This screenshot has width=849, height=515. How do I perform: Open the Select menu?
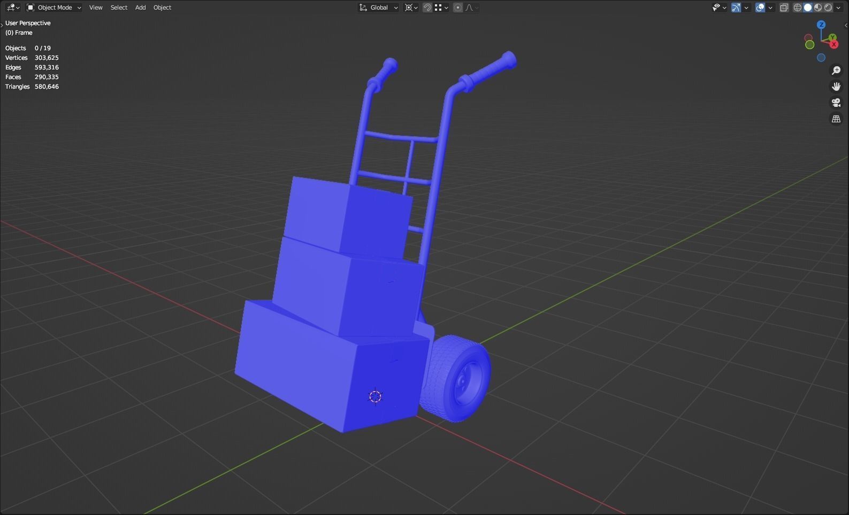(119, 7)
